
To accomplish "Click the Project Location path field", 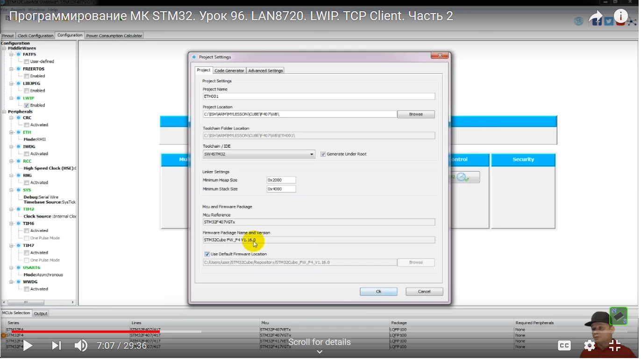I will [300, 115].
